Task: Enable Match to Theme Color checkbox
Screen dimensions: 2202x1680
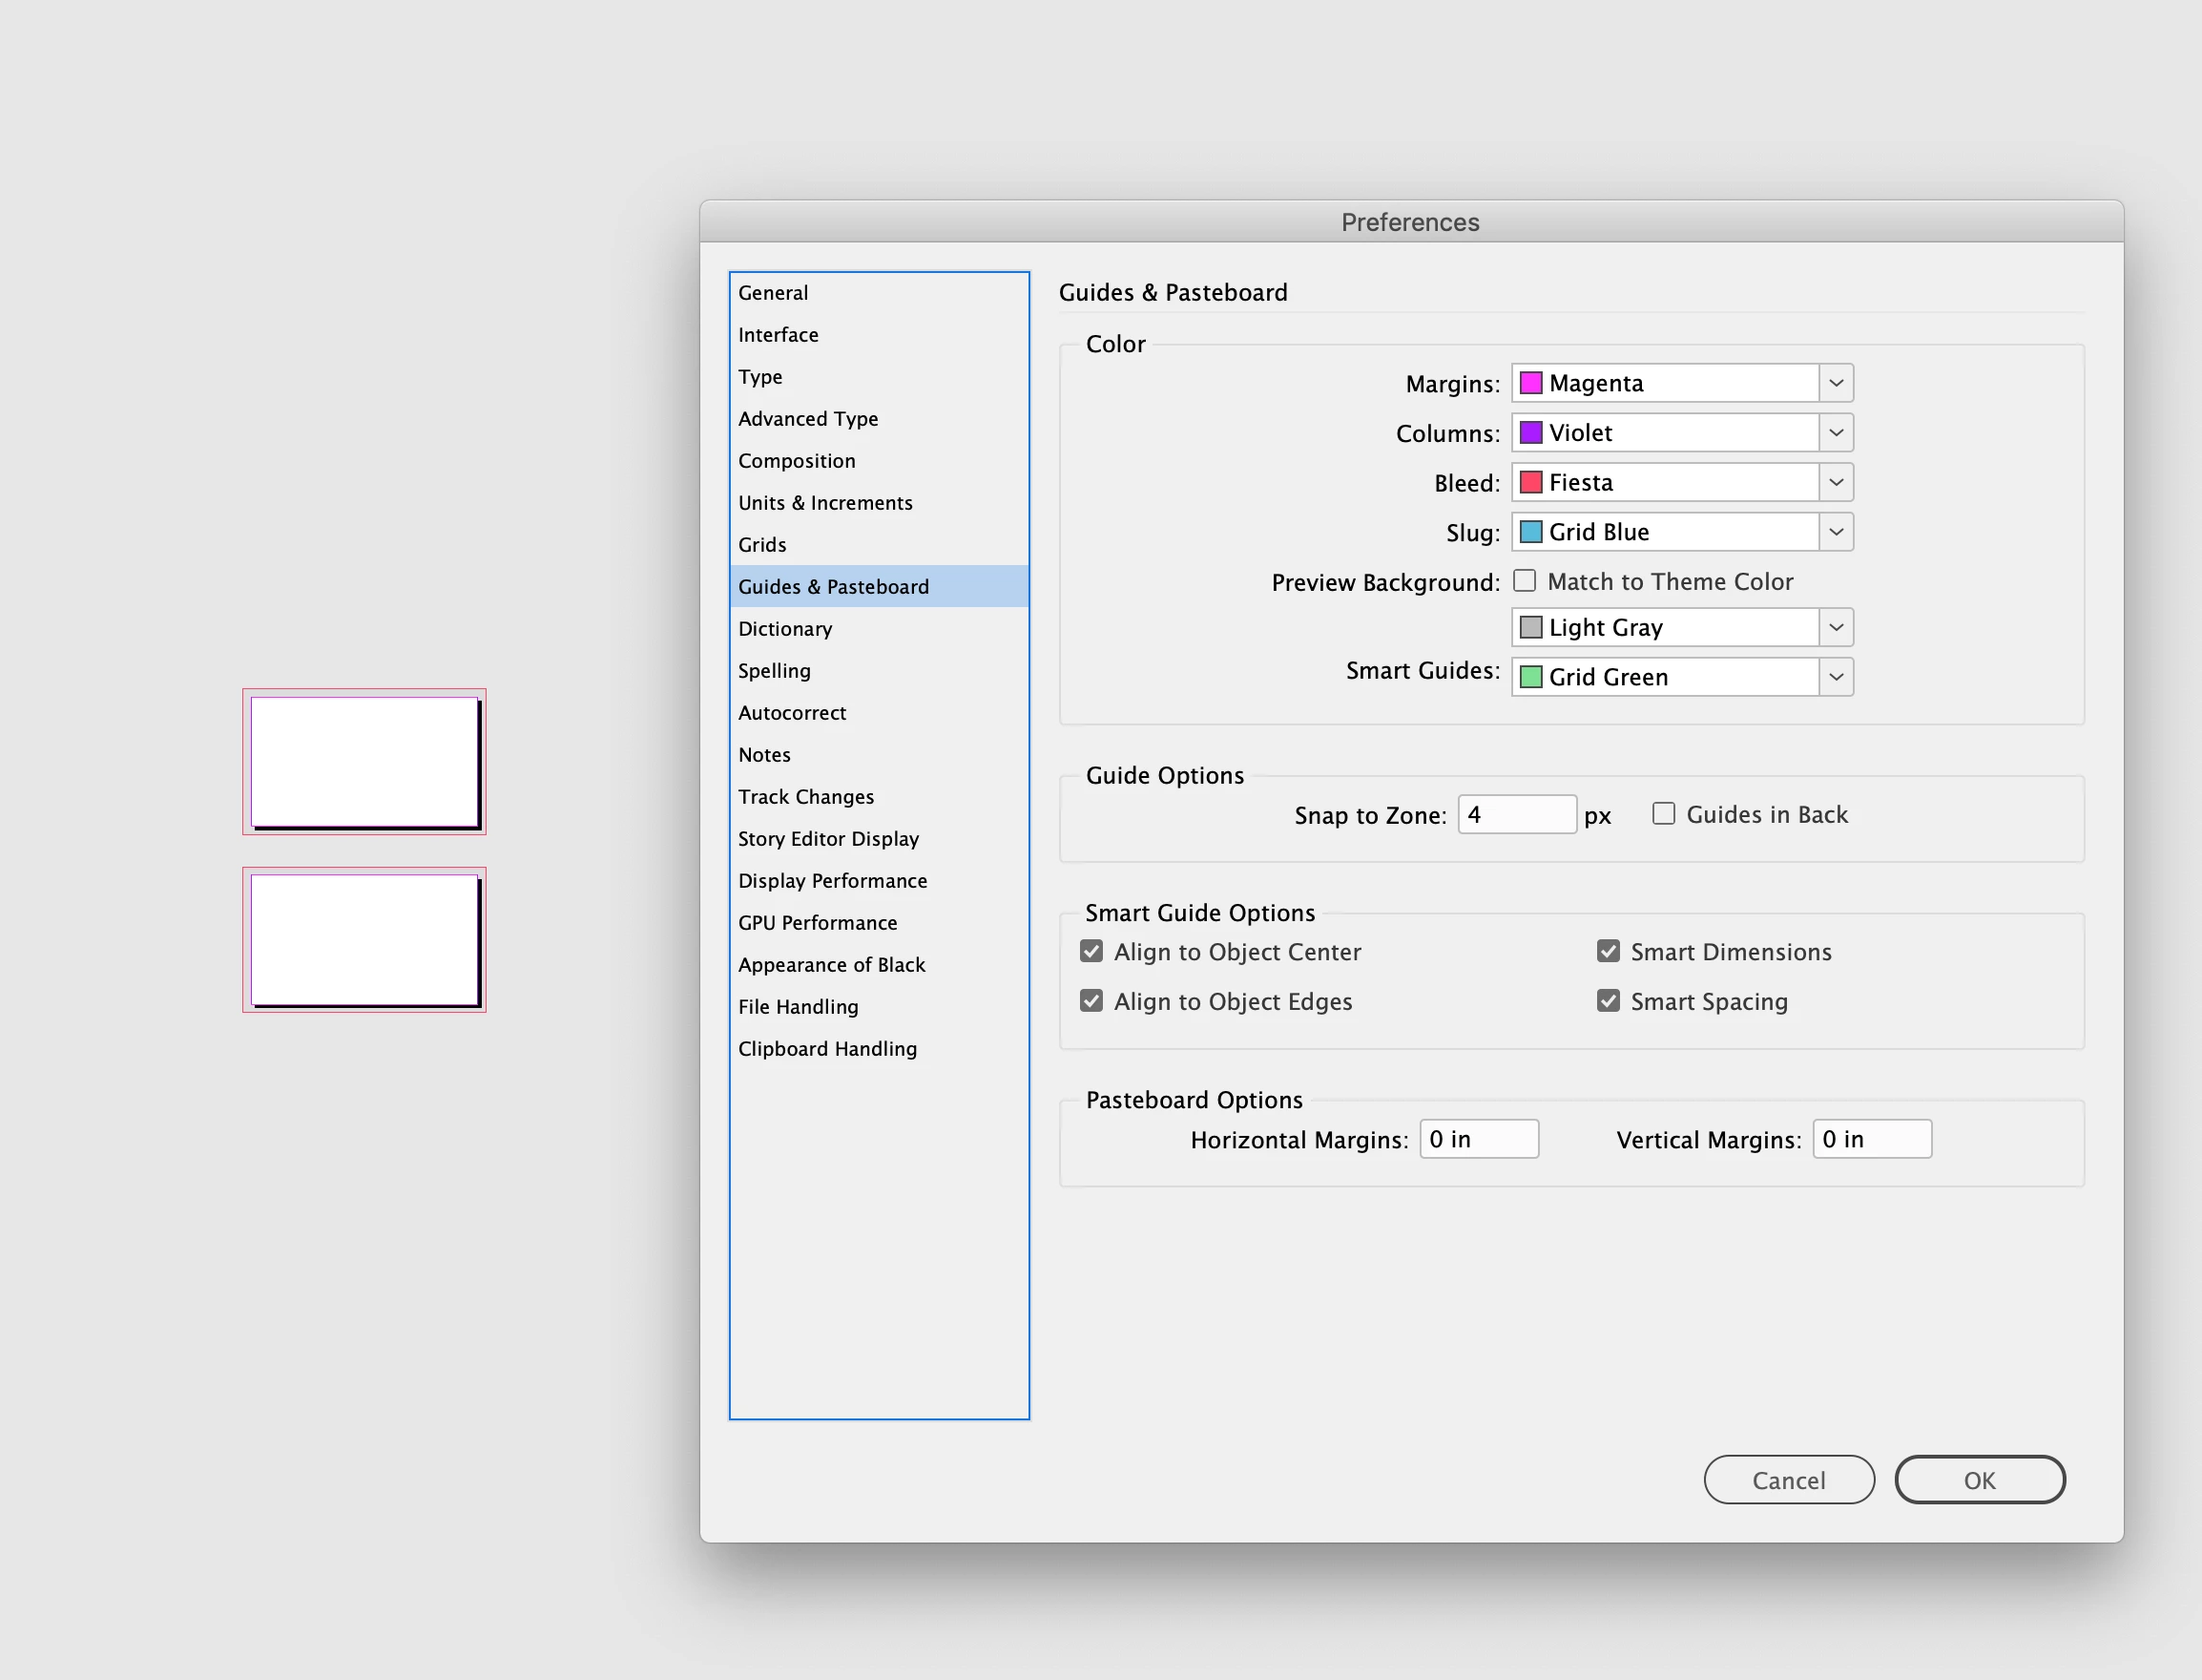Action: click(x=1525, y=581)
